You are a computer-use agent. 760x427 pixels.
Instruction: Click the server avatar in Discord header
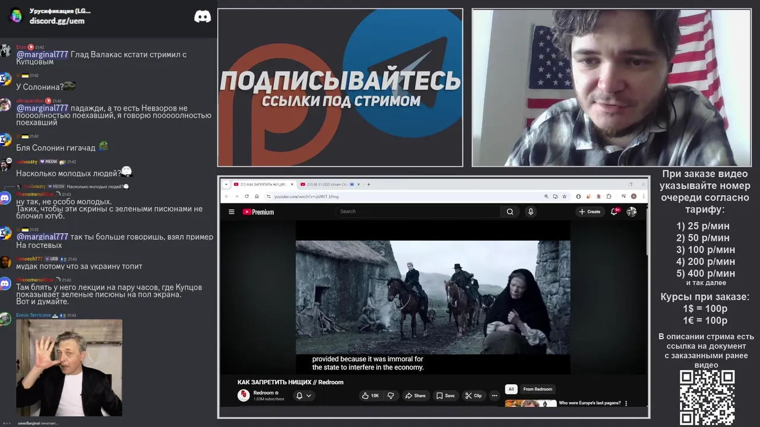pos(16,15)
